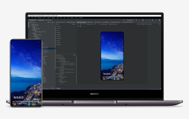This screenshot has height=119, width=189.
Task: Open the AppTheme dropdown
Action: [x=104, y=24]
